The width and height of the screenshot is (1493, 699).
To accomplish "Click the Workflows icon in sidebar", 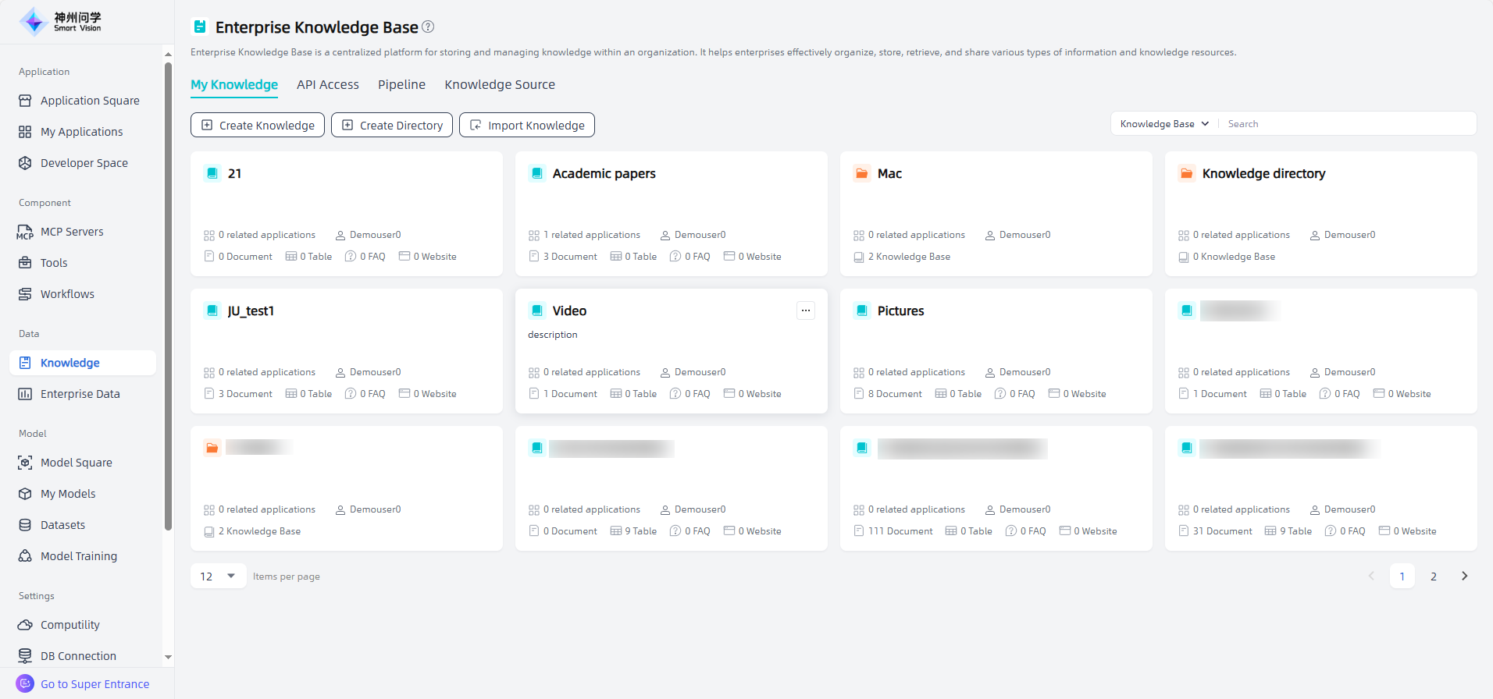I will pos(25,294).
